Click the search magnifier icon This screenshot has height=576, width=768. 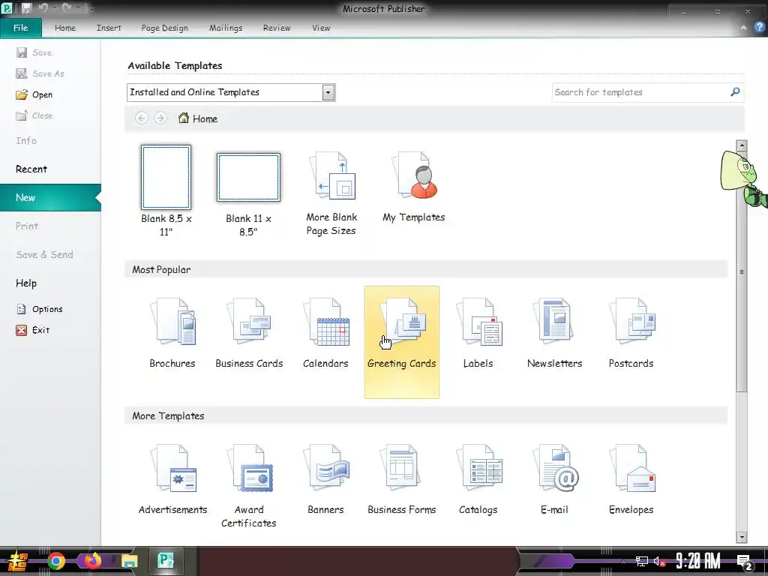pos(735,92)
